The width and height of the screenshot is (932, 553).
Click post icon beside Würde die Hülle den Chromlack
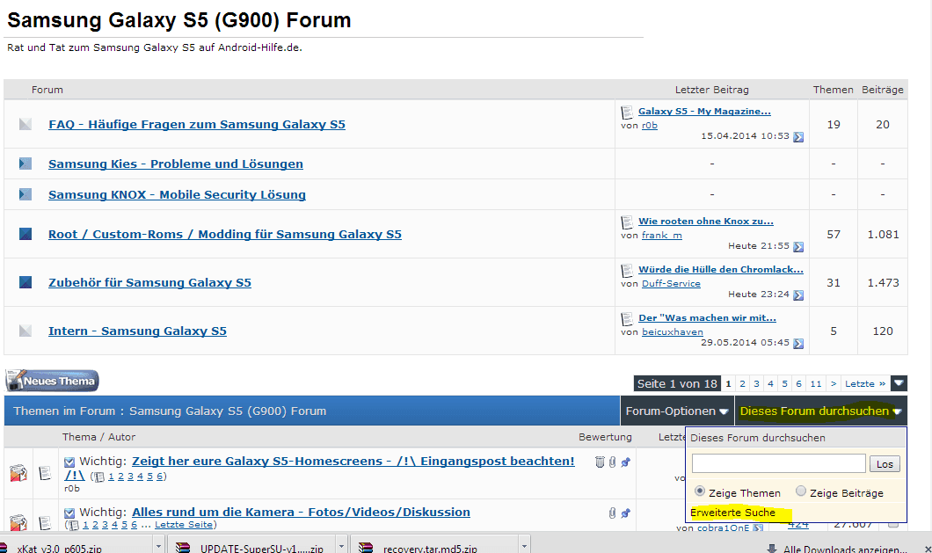(627, 270)
